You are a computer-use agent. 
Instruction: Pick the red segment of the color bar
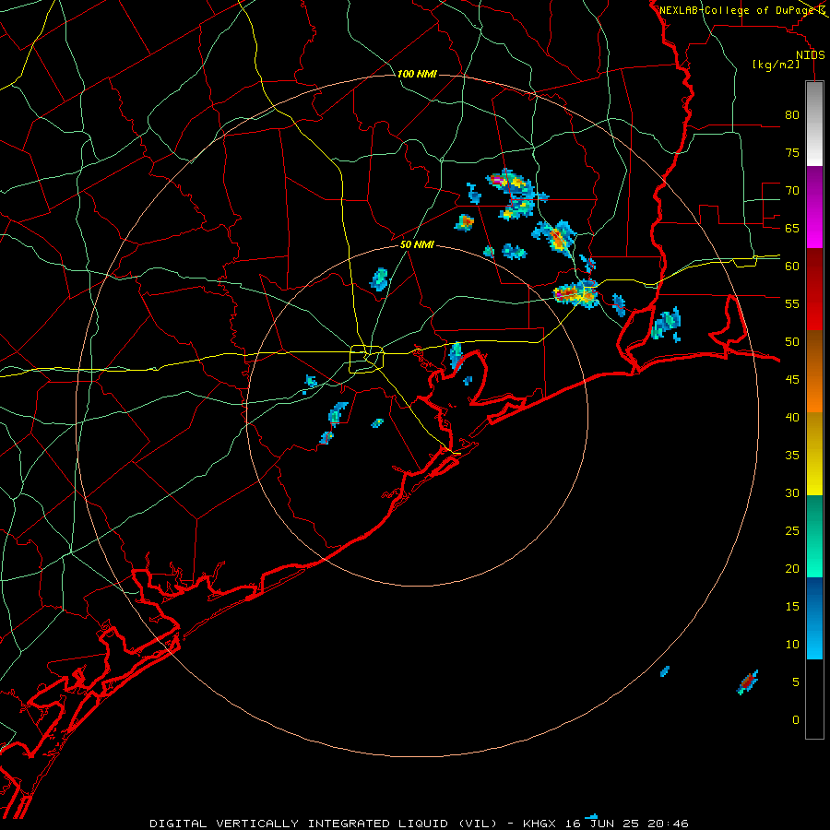(x=814, y=289)
